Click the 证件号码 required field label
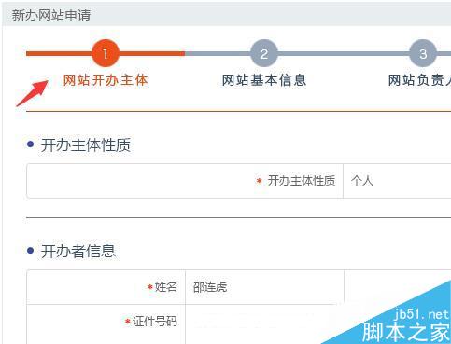Viewport: 451px width, 344px height. click(155, 322)
